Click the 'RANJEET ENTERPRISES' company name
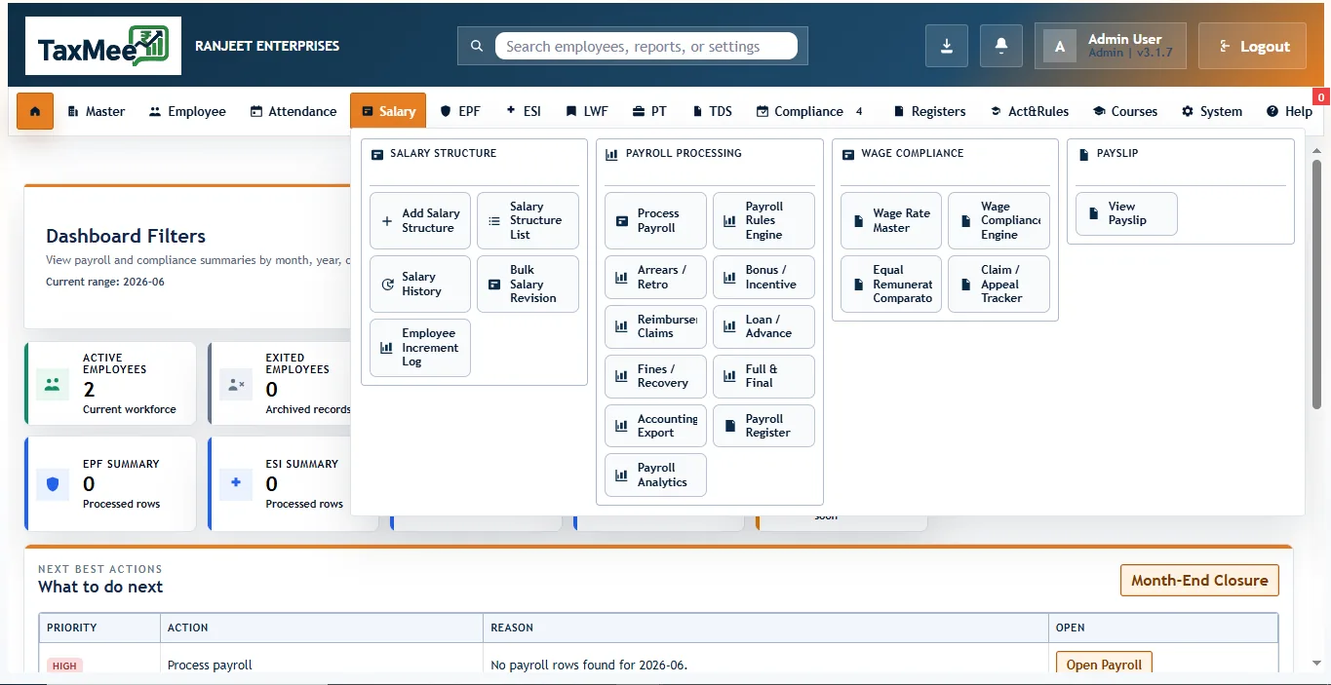 click(x=267, y=46)
